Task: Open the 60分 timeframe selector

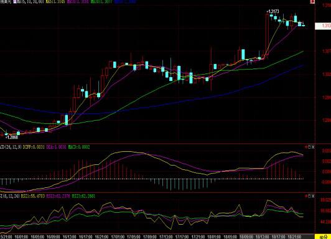Action: click(322, 237)
